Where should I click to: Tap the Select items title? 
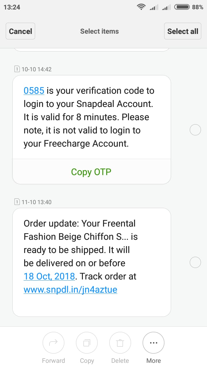point(99,31)
